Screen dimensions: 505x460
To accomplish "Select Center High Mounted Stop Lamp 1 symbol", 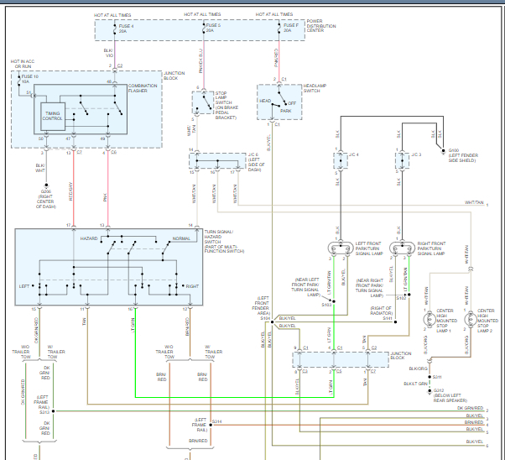I will [x=427, y=321].
